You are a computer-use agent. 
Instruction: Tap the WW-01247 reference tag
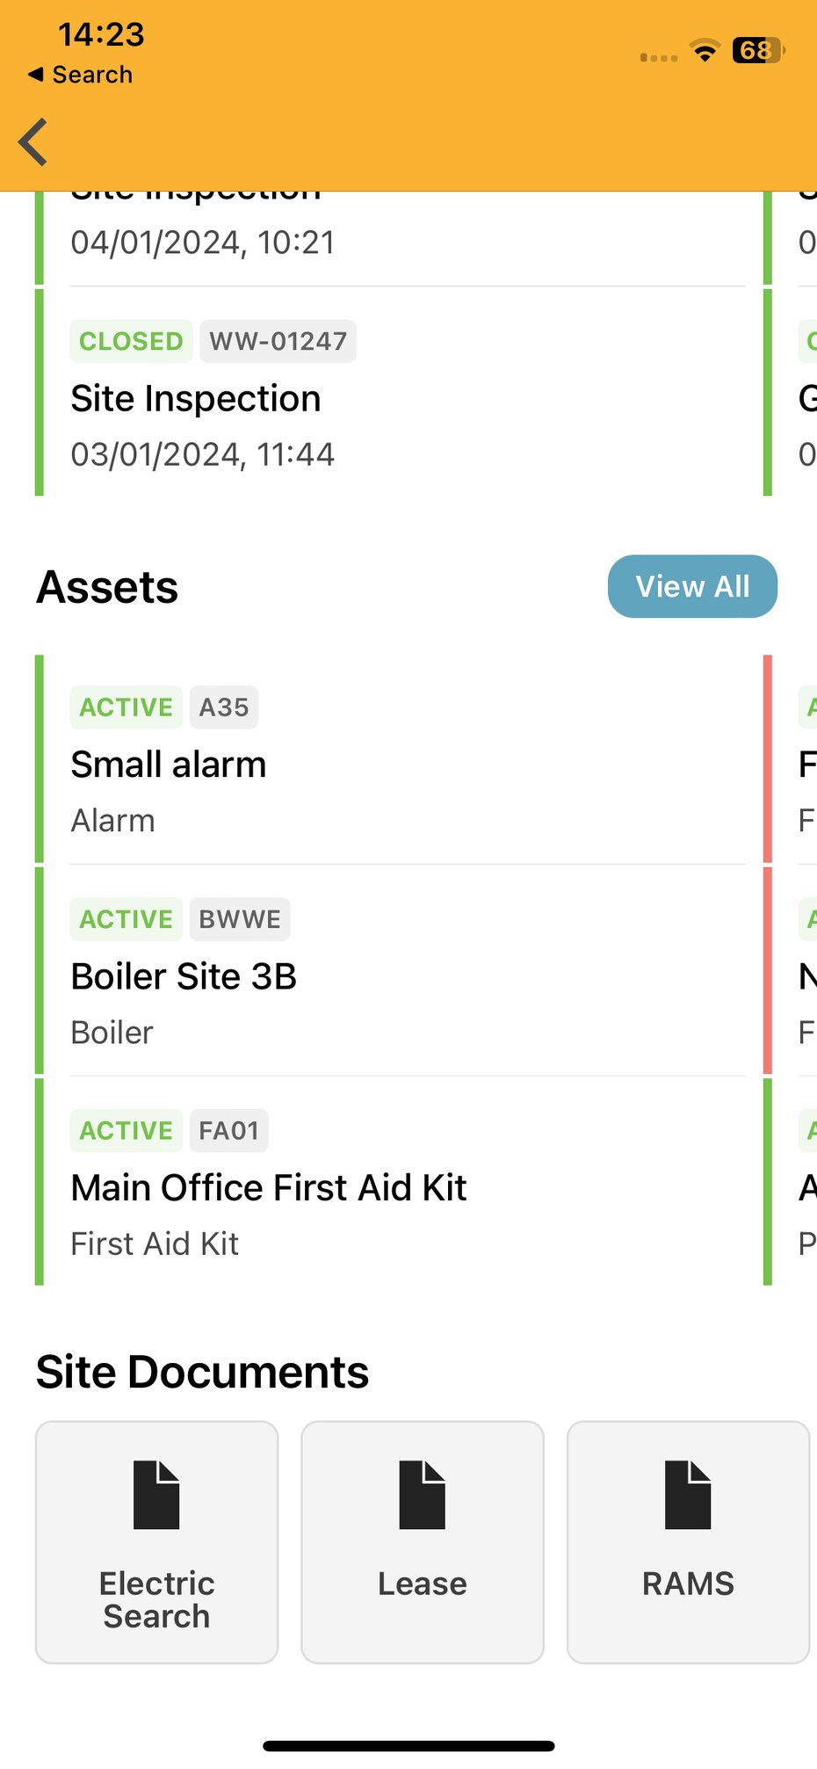pos(278,341)
